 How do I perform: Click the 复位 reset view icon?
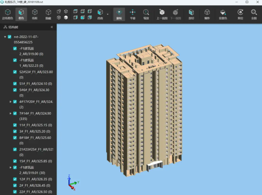point(240,14)
